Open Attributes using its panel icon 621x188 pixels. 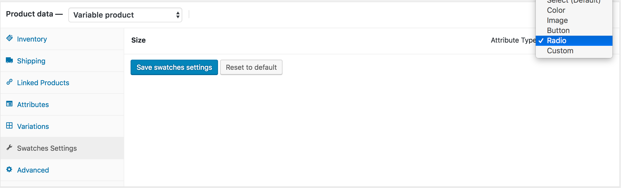9,104
